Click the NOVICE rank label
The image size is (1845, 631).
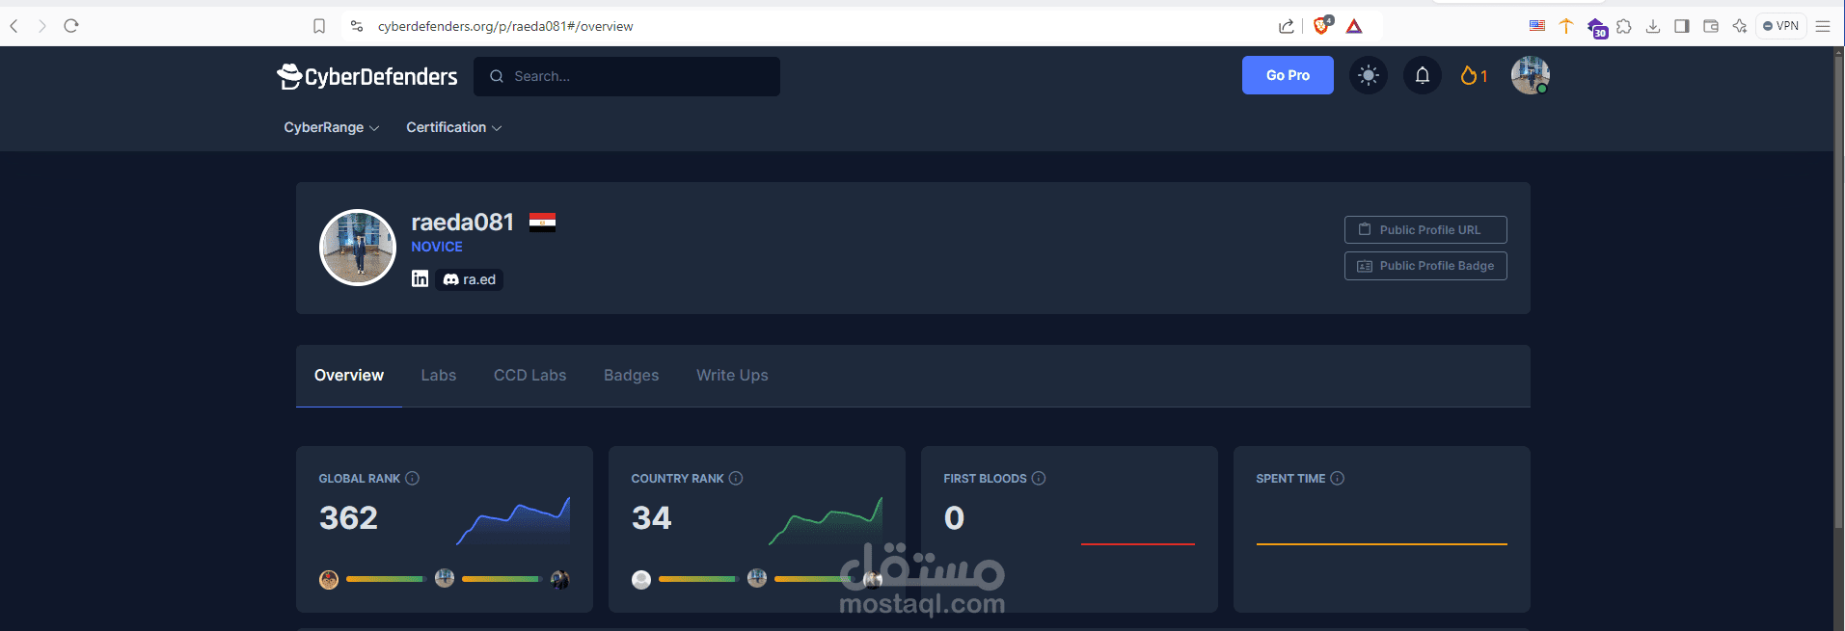click(x=437, y=247)
